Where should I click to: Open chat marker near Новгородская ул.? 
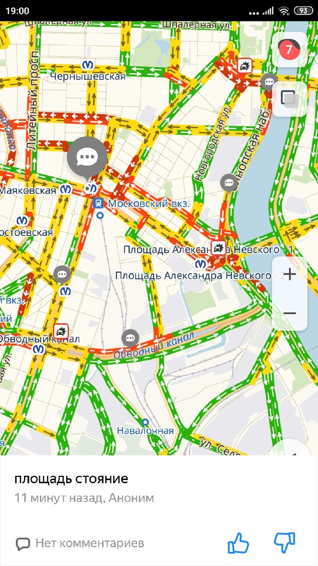(x=229, y=183)
